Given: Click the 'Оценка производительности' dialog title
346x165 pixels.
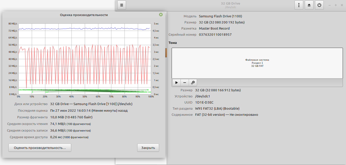Looking at the screenshot, I should pos(84,15).
